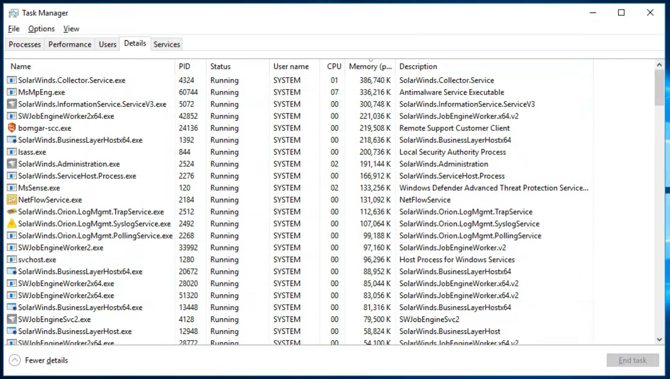Click the TrapService.exe process icon
The width and height of the screenshot is (670, 379).
[x=12, y=212]
